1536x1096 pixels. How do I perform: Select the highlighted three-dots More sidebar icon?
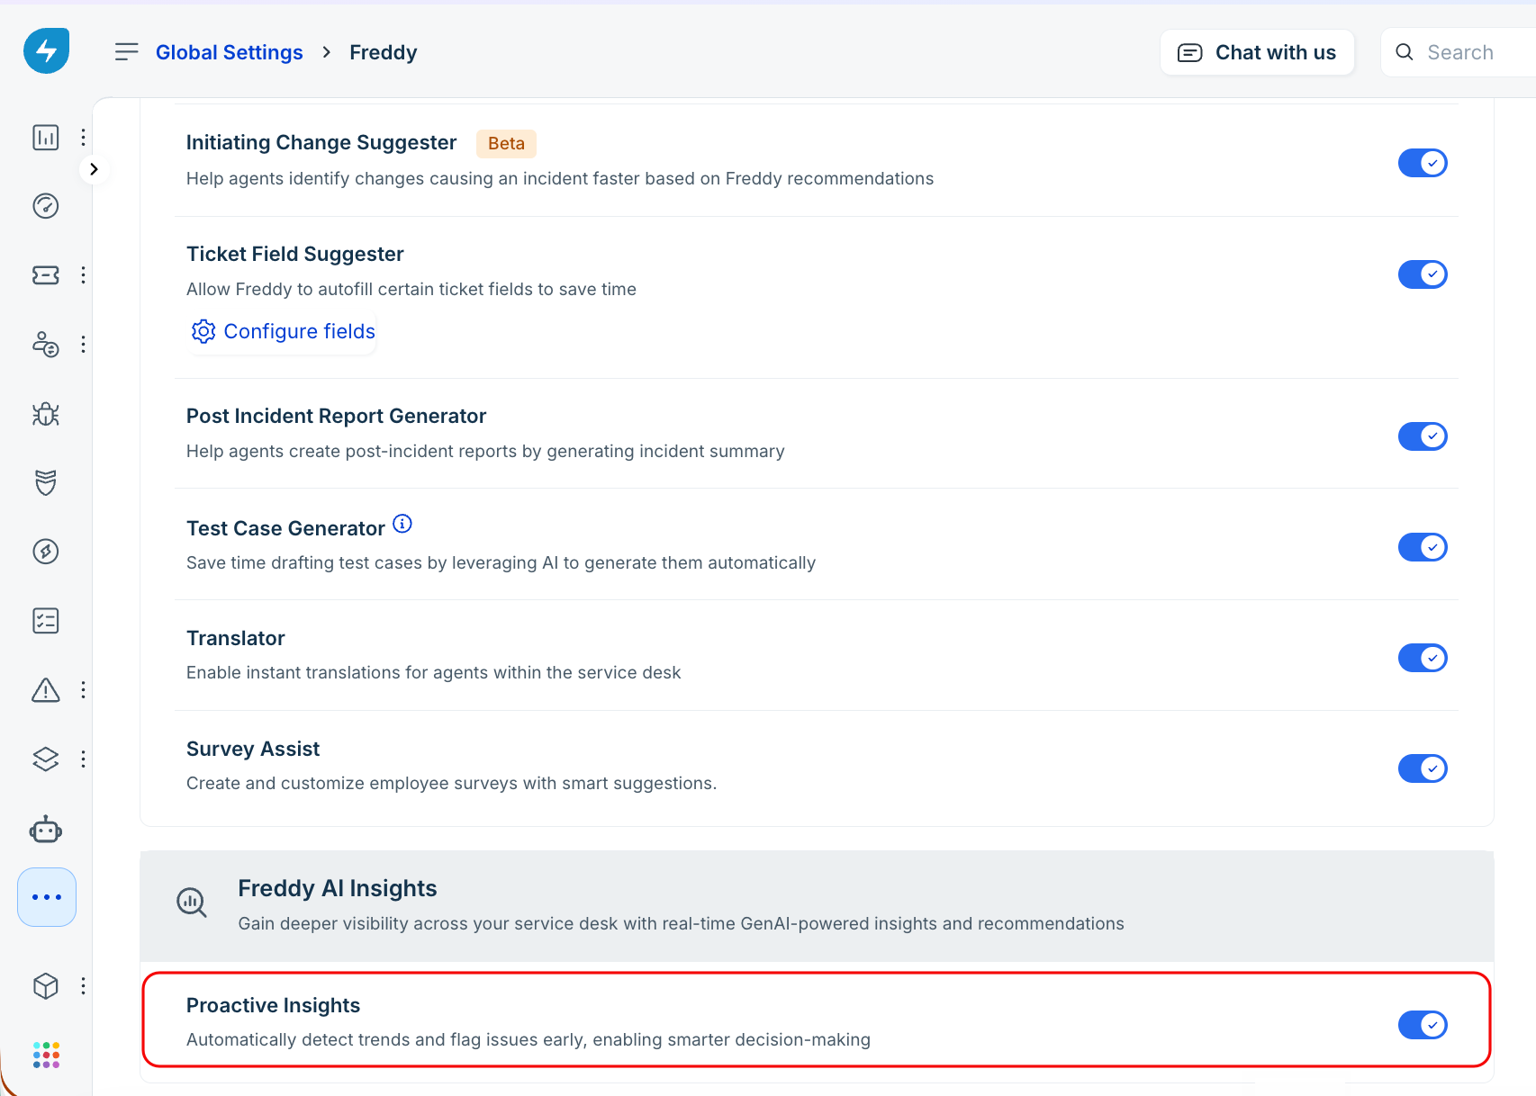(x=47, y=897)
